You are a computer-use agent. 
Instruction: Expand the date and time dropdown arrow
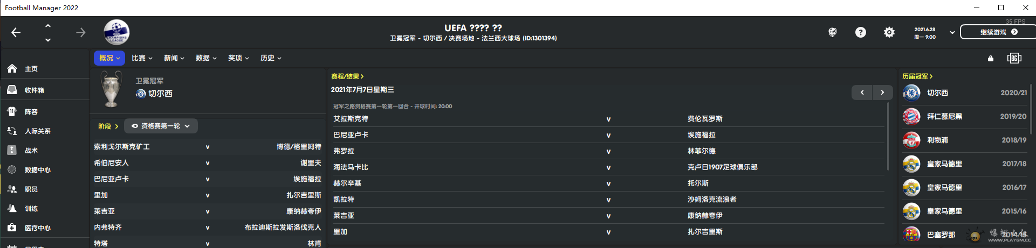952,32
